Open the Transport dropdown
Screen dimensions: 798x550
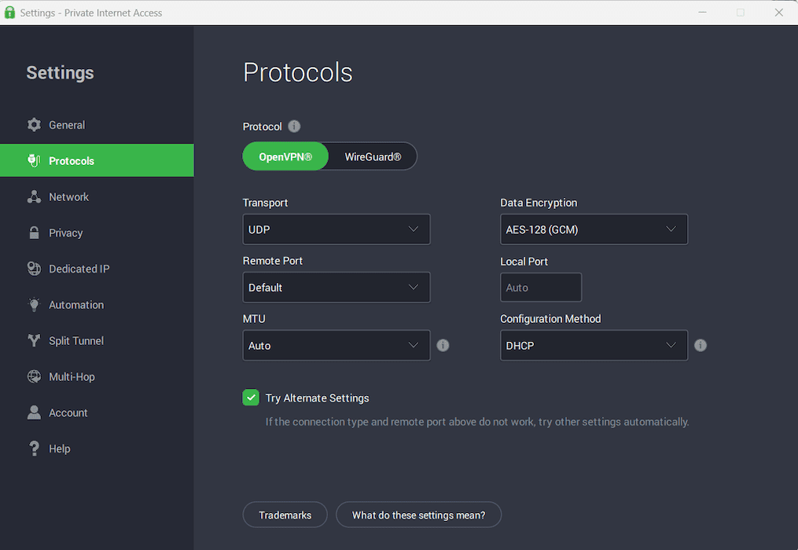tap(336, 229)
